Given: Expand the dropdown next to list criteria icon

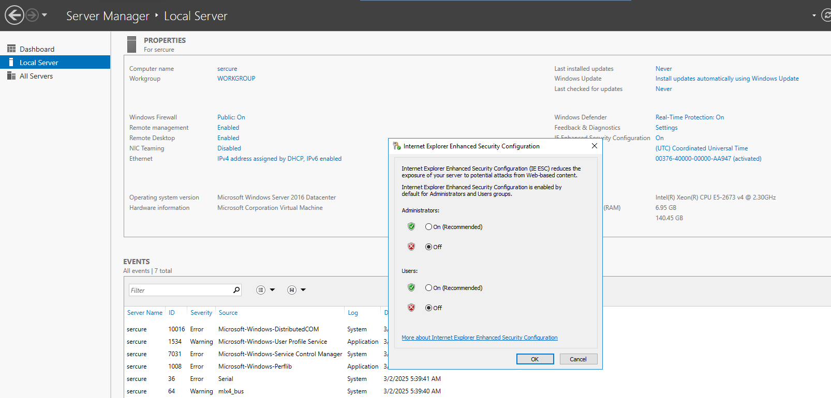Looking at the screenshot, I should pyautogui.click(x=272, y=290).
